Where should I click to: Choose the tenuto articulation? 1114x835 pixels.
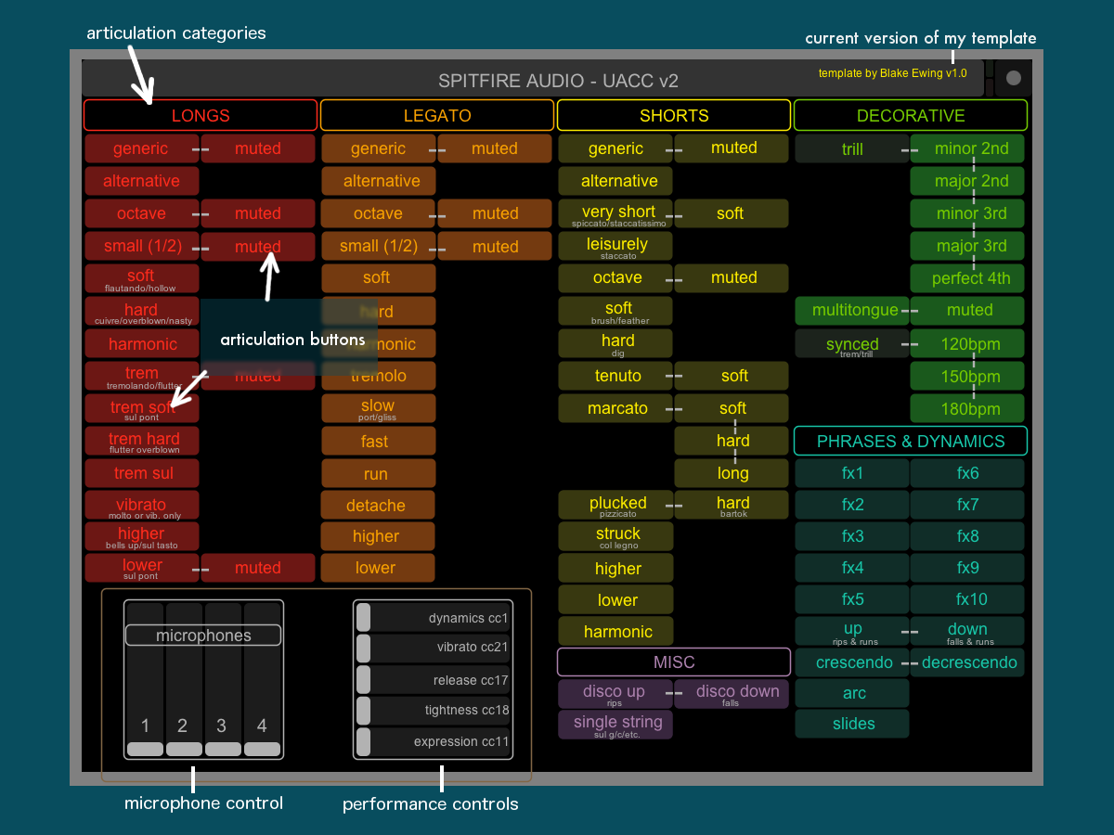coord(615,376)
